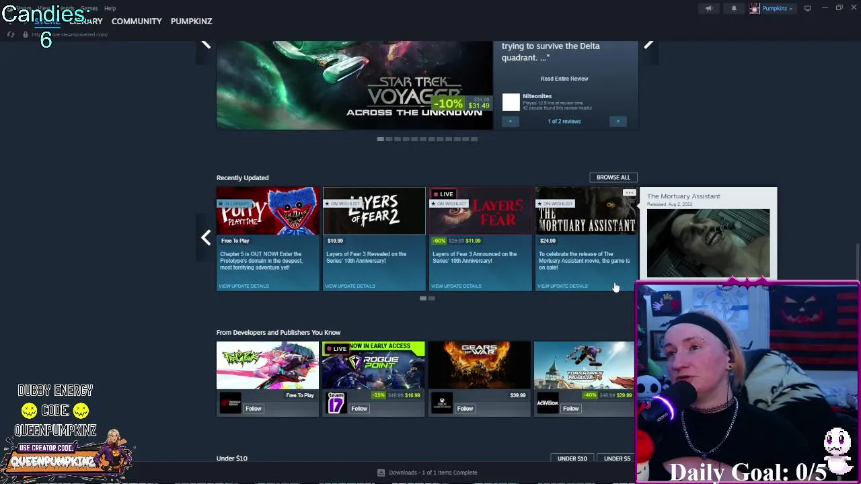The image size is (861, 484).
Task: Switch to the COMMUNITY tab
Action: click(x=137, y=21)
